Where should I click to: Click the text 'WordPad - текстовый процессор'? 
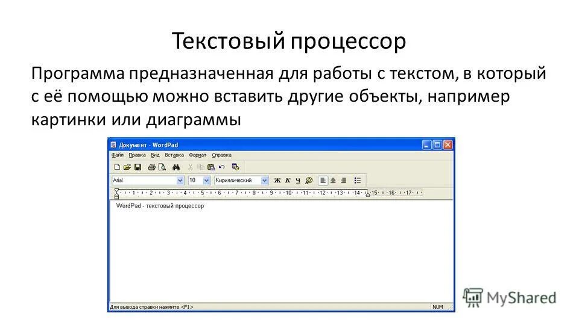pos(160,206)
